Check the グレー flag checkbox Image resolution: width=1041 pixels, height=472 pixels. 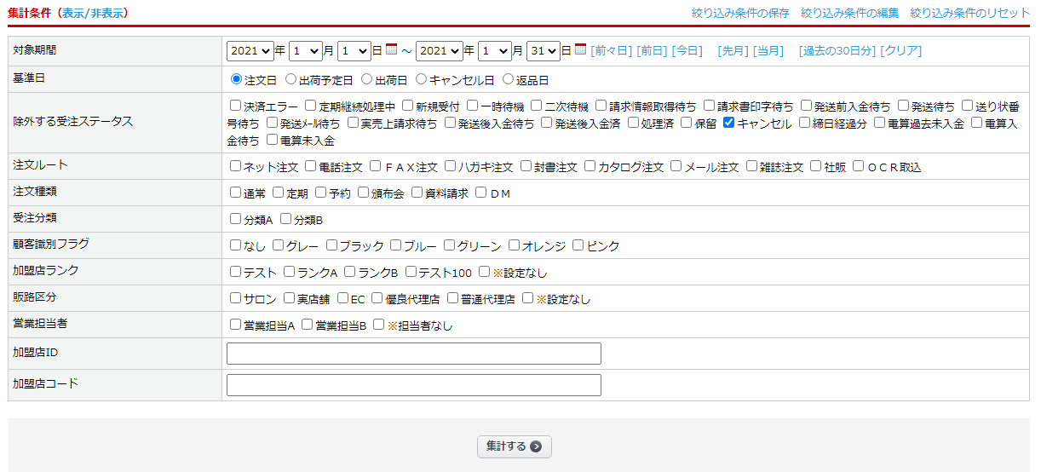[x=279, y=245]
